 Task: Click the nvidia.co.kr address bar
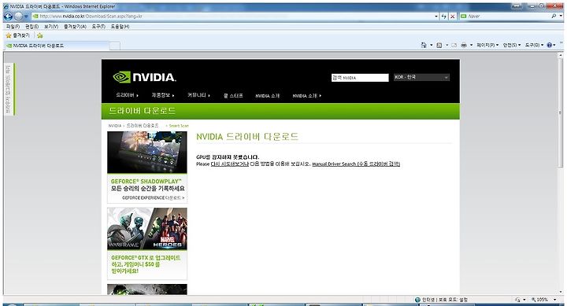232,17
